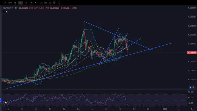Click the low price value L0.011999

[x=44, y=8]
